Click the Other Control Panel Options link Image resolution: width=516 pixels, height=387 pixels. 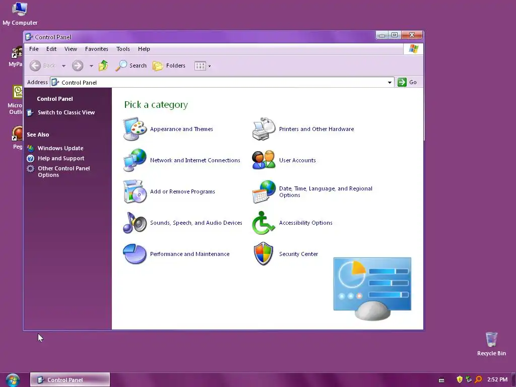tap(64, 172)
